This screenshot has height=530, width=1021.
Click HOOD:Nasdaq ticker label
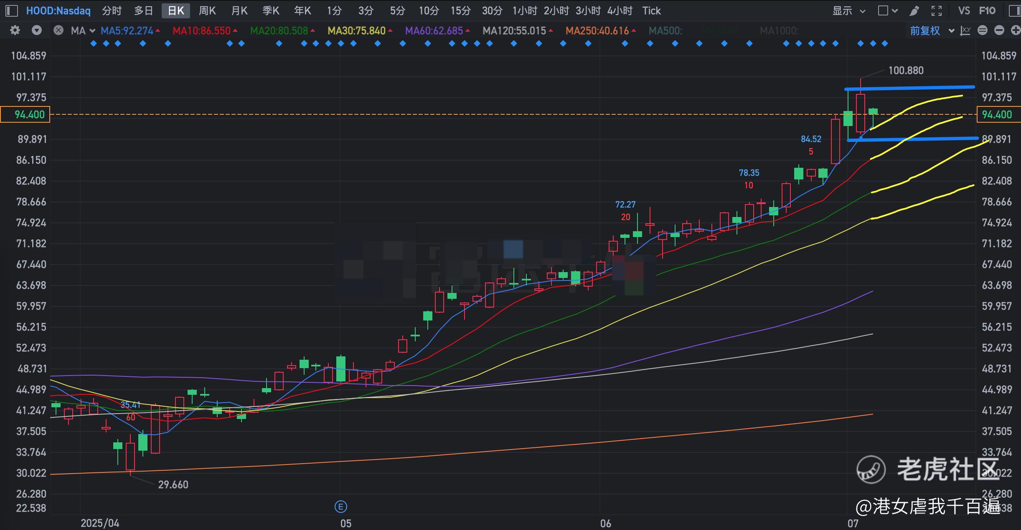coord(58,11)
